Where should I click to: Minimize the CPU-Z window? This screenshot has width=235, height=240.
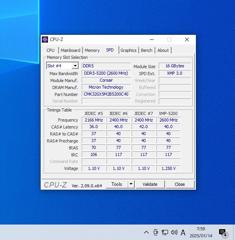point(152,39)
